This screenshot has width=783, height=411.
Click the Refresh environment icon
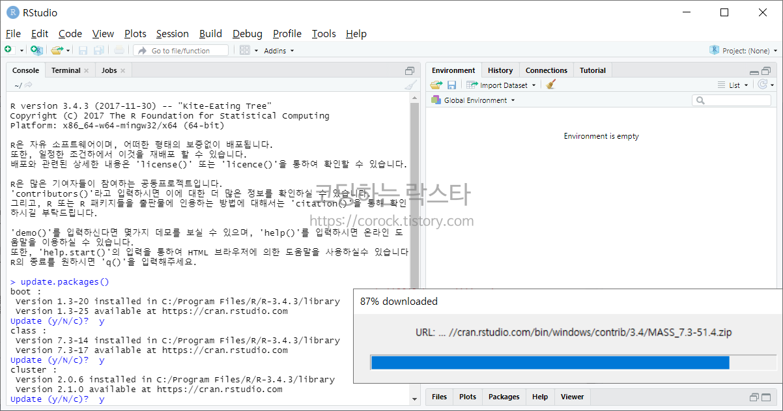[x=762, y=85]
